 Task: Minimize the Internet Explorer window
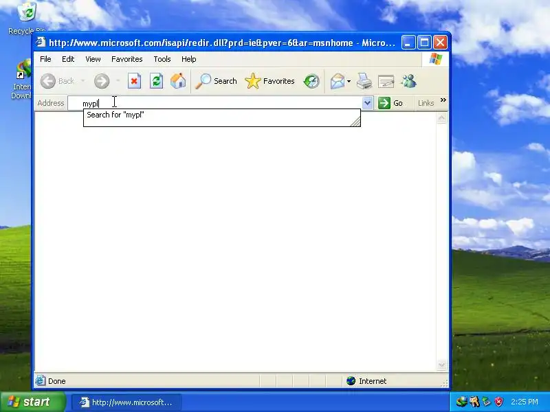pos(408,43)
